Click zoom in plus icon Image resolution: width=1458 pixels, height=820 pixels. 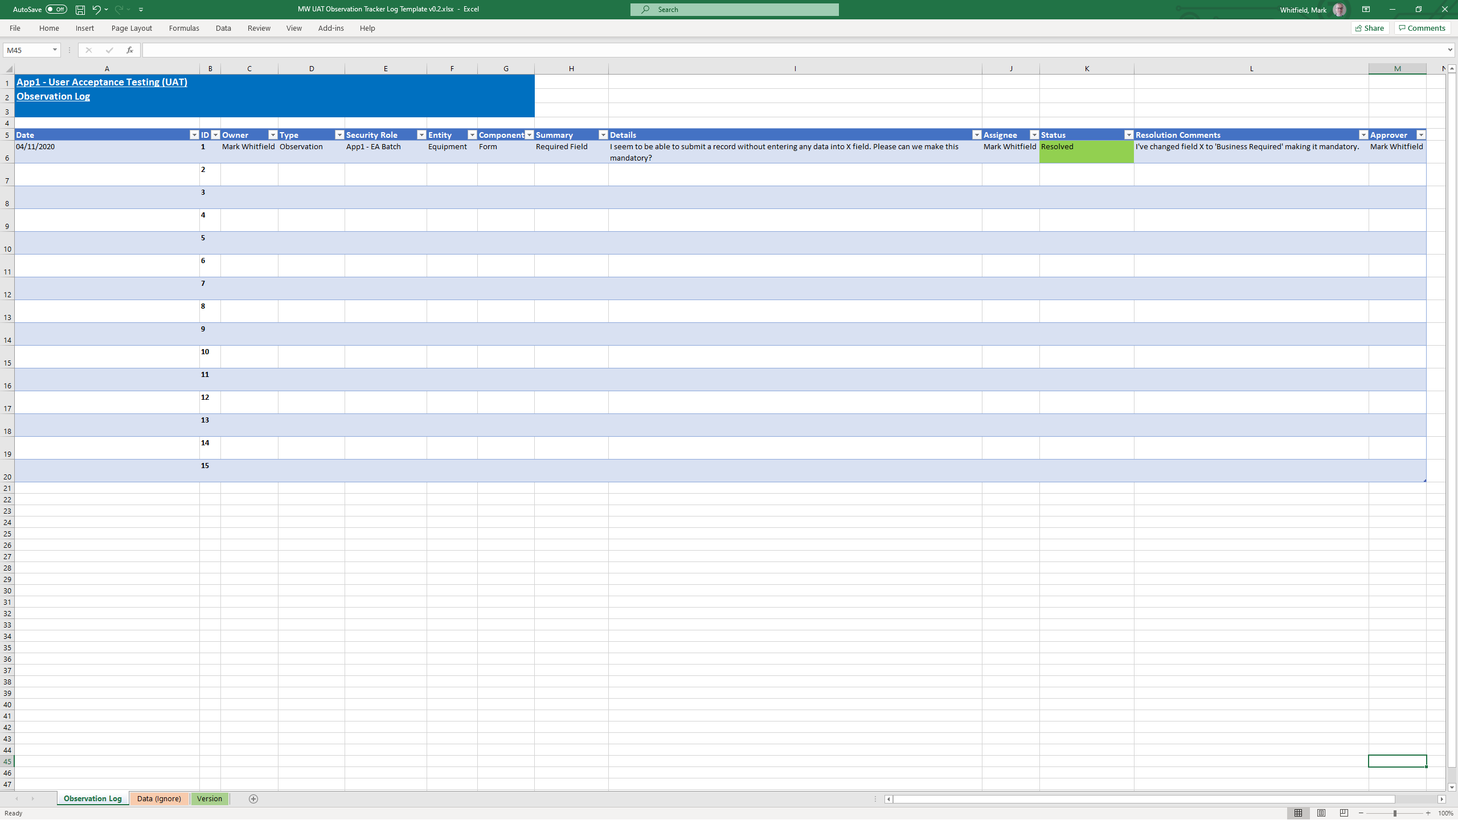[1428, 813]
